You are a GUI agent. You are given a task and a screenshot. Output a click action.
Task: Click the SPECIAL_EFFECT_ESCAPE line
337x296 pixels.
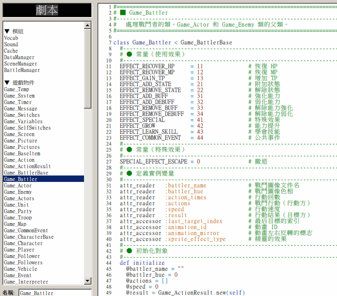coord(160,161)
